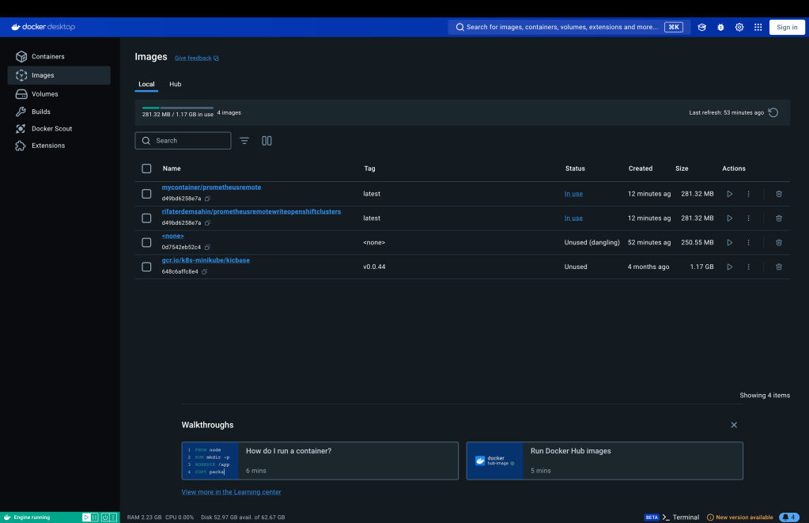Viewport: 809px width, 523px height.
Task: Check the kicbase image row checkbox
Action: pos(146,267)
